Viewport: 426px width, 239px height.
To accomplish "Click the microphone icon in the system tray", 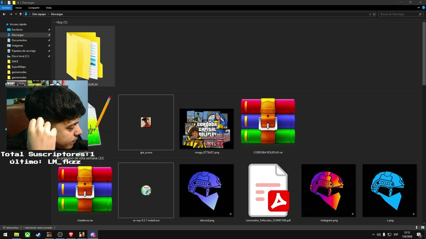I will click(x=384, y=235).
